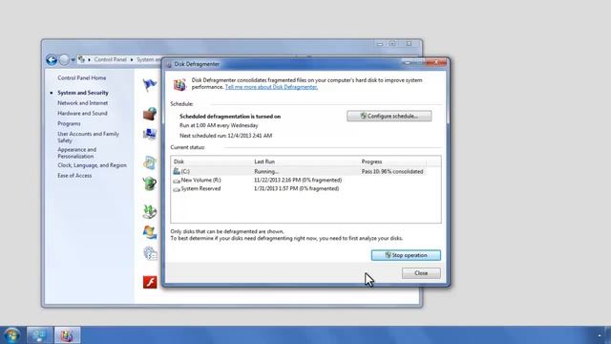Click the Administrative Tools icon

point(150,253)
